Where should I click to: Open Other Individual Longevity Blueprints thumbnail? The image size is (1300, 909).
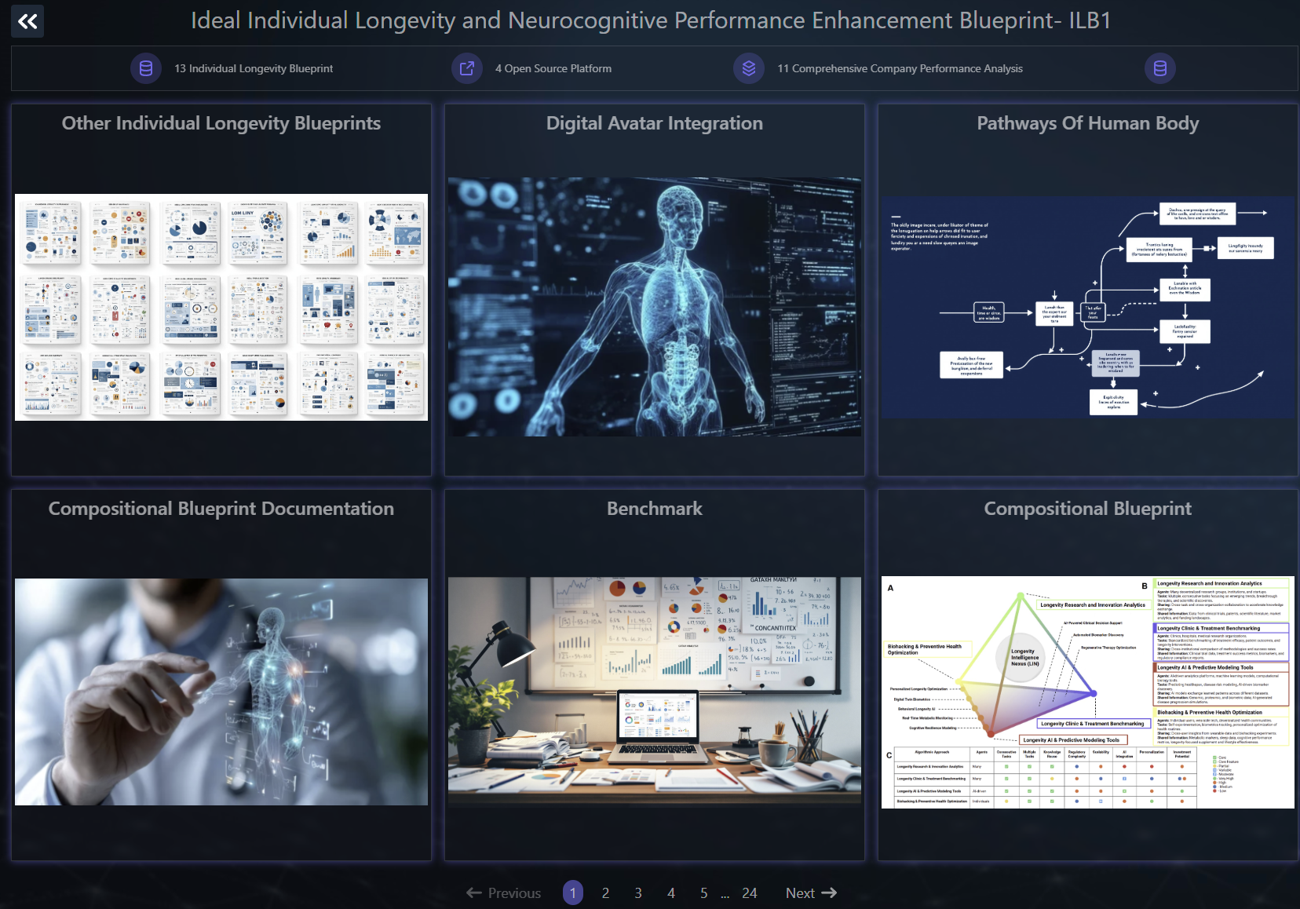click(221, 307)
